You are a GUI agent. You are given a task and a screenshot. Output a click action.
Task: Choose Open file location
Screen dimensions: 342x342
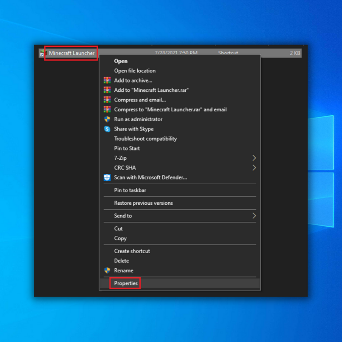pos(135,71)
